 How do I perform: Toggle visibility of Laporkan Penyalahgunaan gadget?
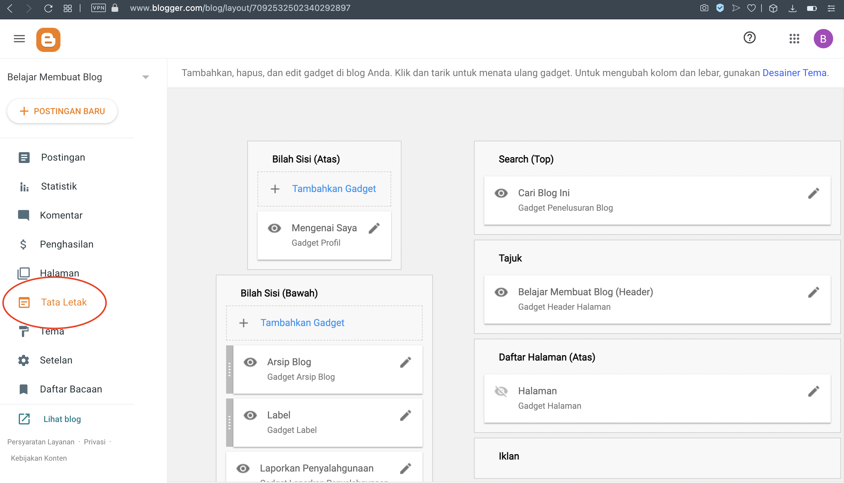click(x=243, y=469)
